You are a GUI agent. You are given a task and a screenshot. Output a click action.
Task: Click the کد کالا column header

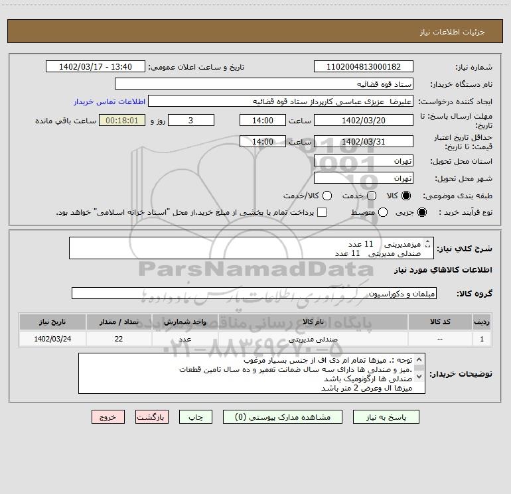(440, 322)
